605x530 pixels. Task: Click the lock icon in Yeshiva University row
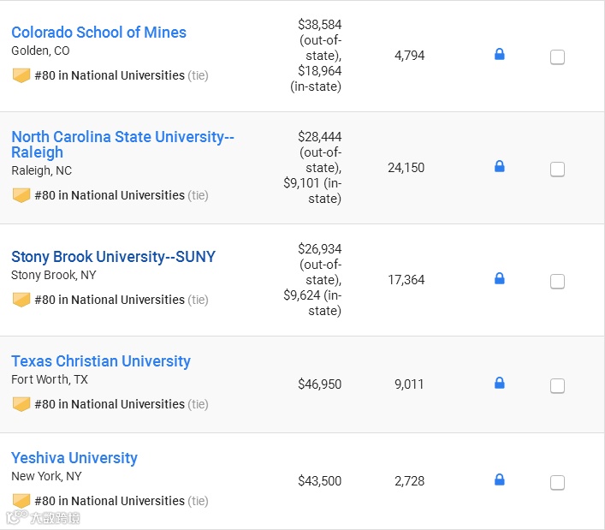click(x=500, y=479)
